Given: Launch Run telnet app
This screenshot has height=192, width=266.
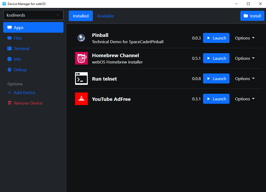Looking at the screenshot, I should coord(216,78).
